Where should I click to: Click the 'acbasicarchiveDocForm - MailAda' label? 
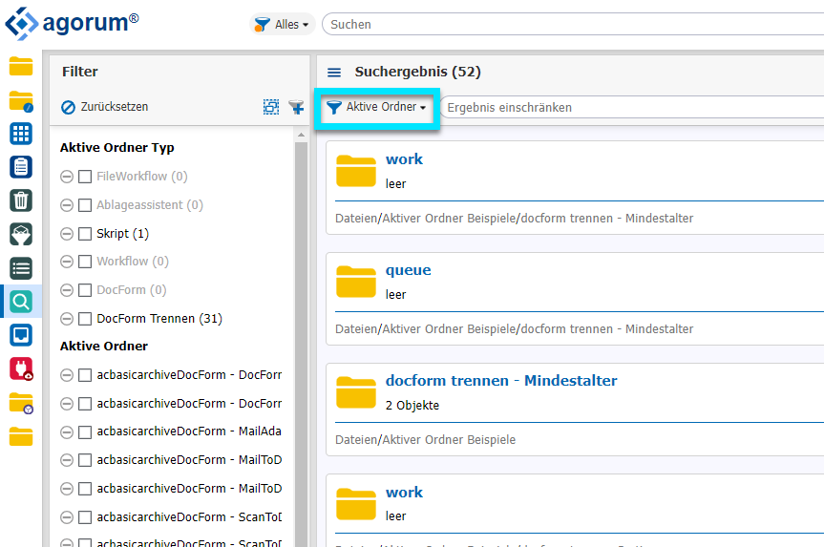coord(189,431)
